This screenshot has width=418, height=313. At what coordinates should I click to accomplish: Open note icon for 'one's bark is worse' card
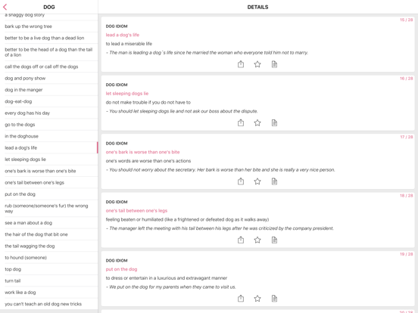274,181
